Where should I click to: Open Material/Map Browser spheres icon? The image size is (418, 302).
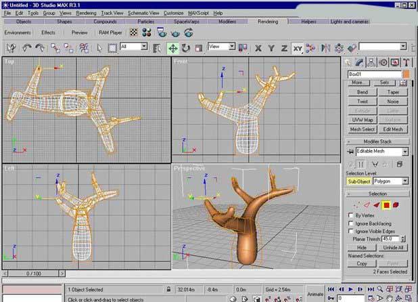(x=147, y=33)
